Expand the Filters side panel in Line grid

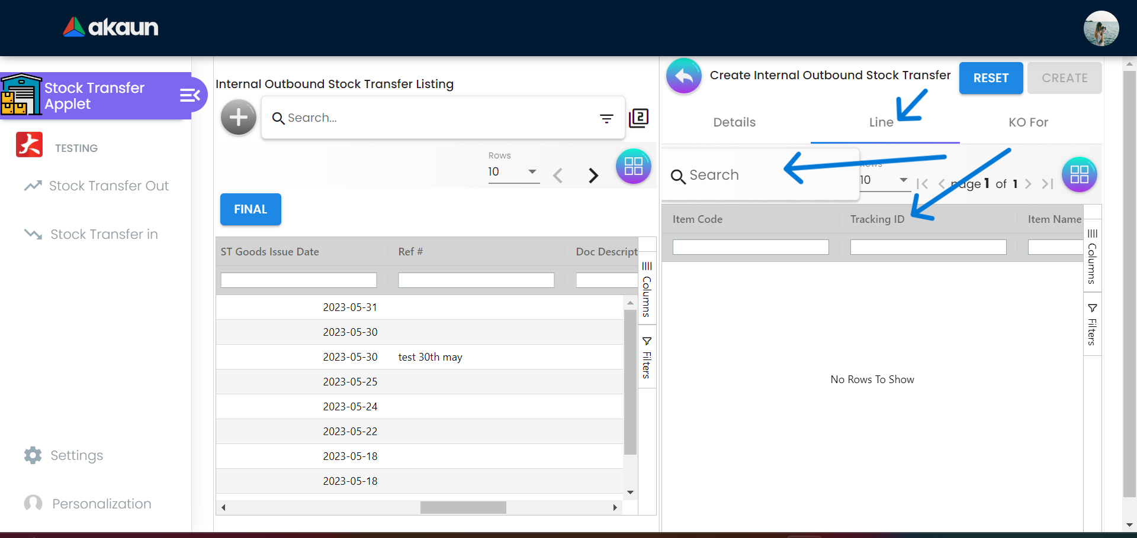tap(1092, 325)
